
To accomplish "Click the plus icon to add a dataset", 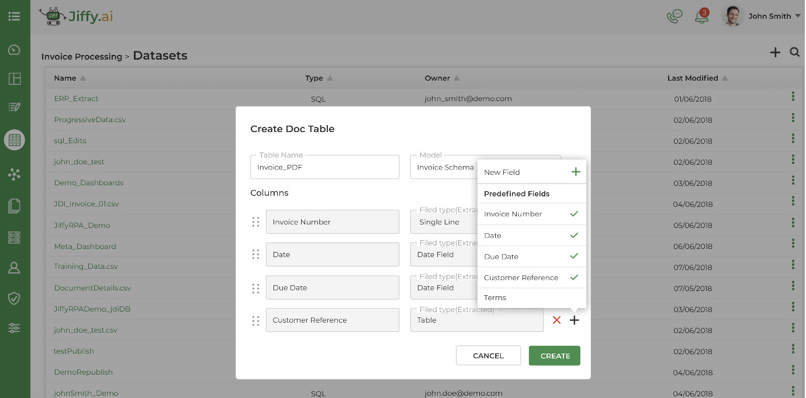I will pyautogui.click(x=774, y=52).
